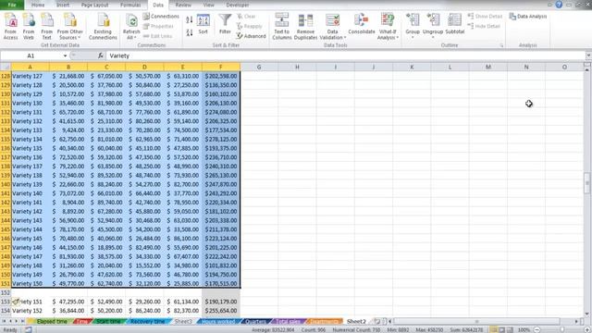Viewport: 592px width, 333px height.
Task: Switch to the Home tab
Action: pos(38,5)
